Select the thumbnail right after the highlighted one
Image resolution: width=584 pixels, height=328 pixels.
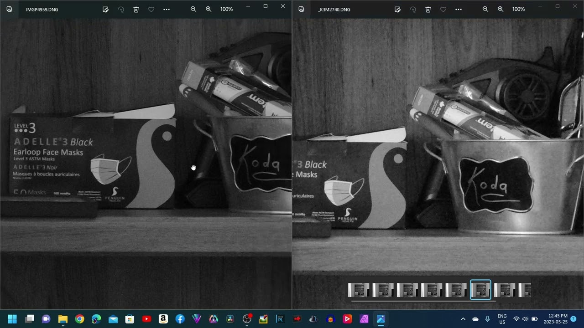click(x=505, y=290)
